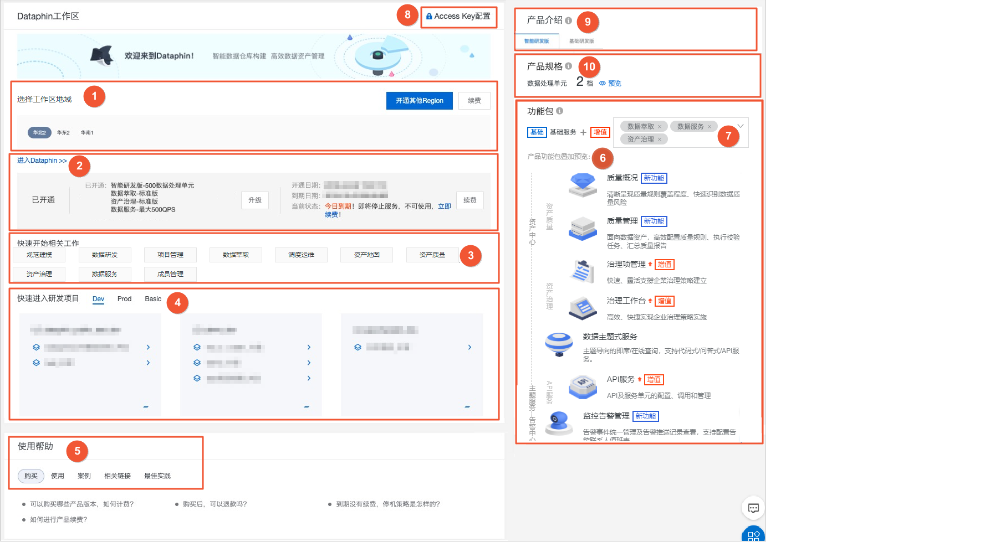Screen dimensions: 990x542
Task: Click the lock icon beside Access Key配置
Action: pyautogui.click(x=429, y=17)
